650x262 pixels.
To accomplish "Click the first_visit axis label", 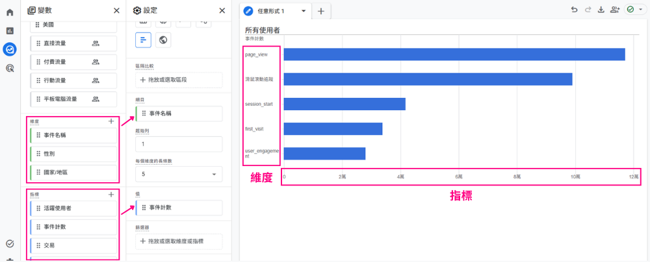I will point(254,129).
